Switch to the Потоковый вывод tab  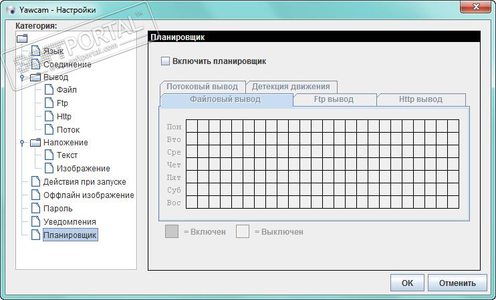(203, 87)
